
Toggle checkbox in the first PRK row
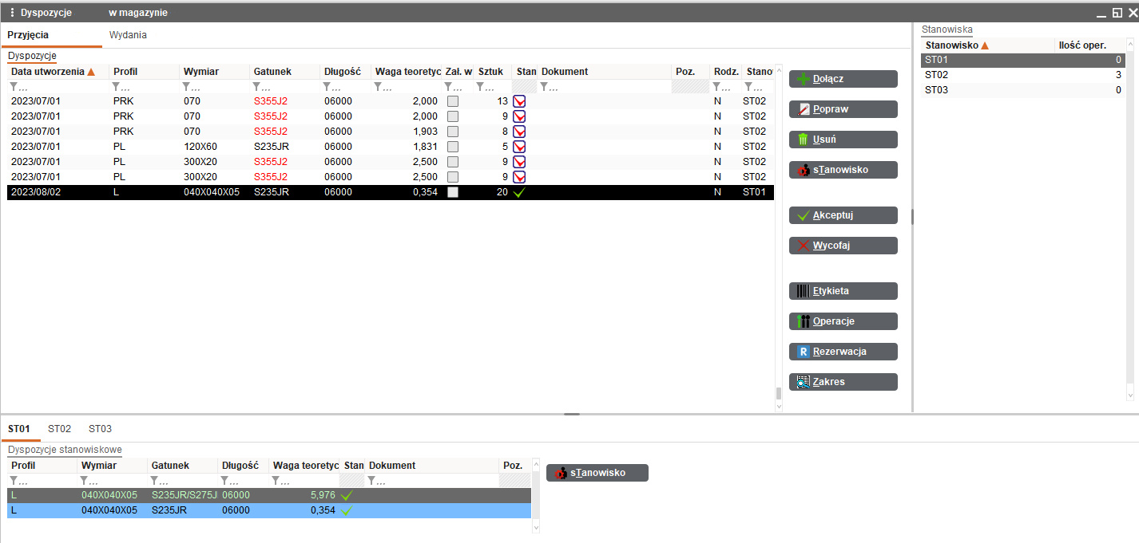pos(453,101)
